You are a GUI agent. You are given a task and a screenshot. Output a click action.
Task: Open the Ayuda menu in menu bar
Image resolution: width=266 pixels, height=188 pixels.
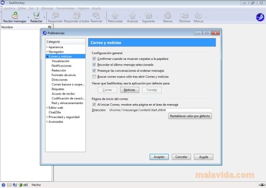pyautogui.click(x=96, y=8)
